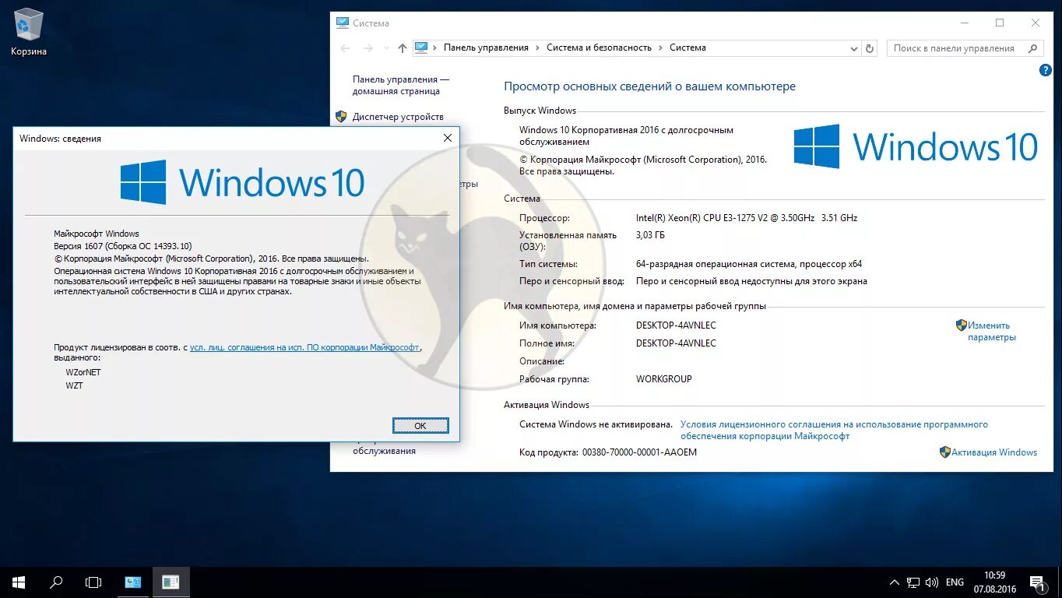Focus the Поиск в панели управления field

pos(965,48)
